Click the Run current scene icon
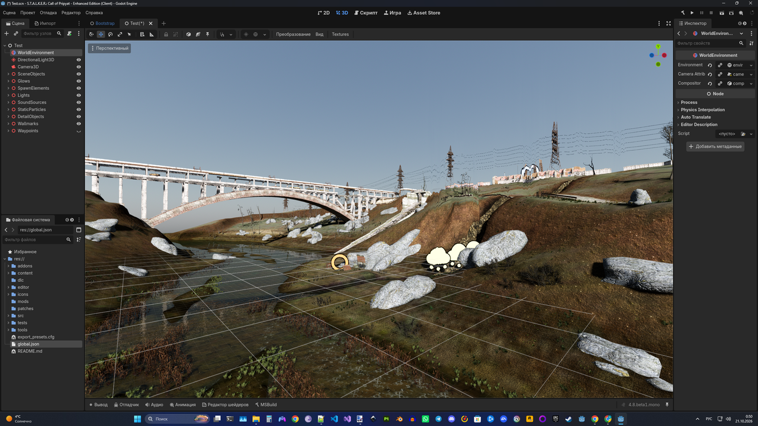The height and width of the screenshot is (426, 758). 722,12
